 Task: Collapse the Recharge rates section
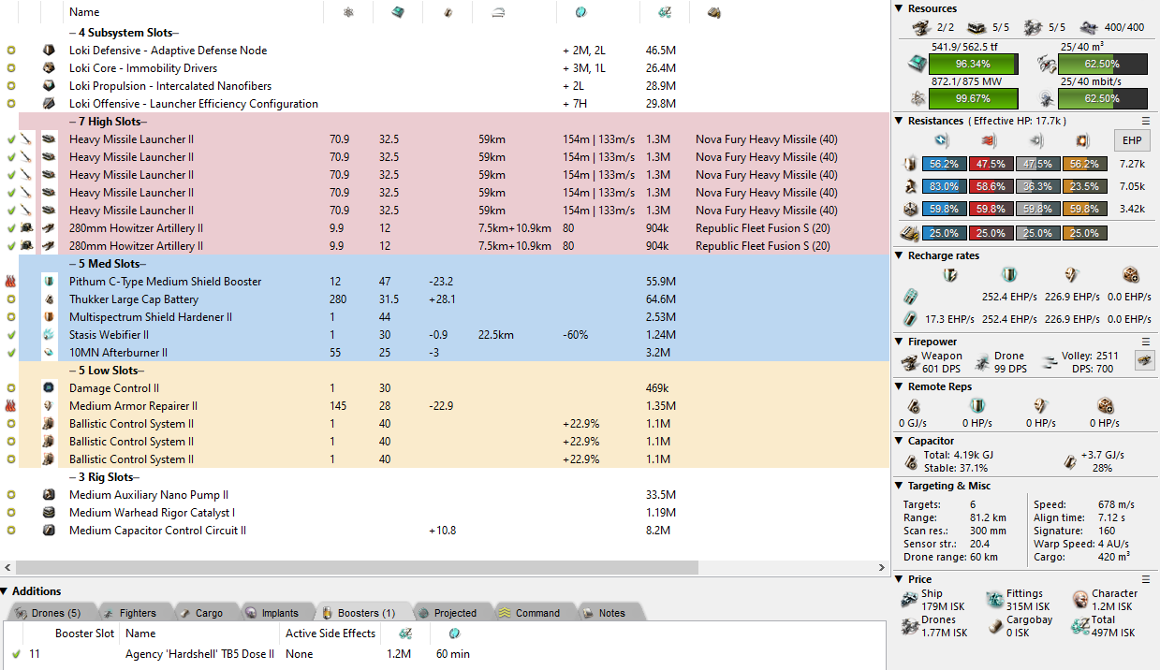(899, 255)
